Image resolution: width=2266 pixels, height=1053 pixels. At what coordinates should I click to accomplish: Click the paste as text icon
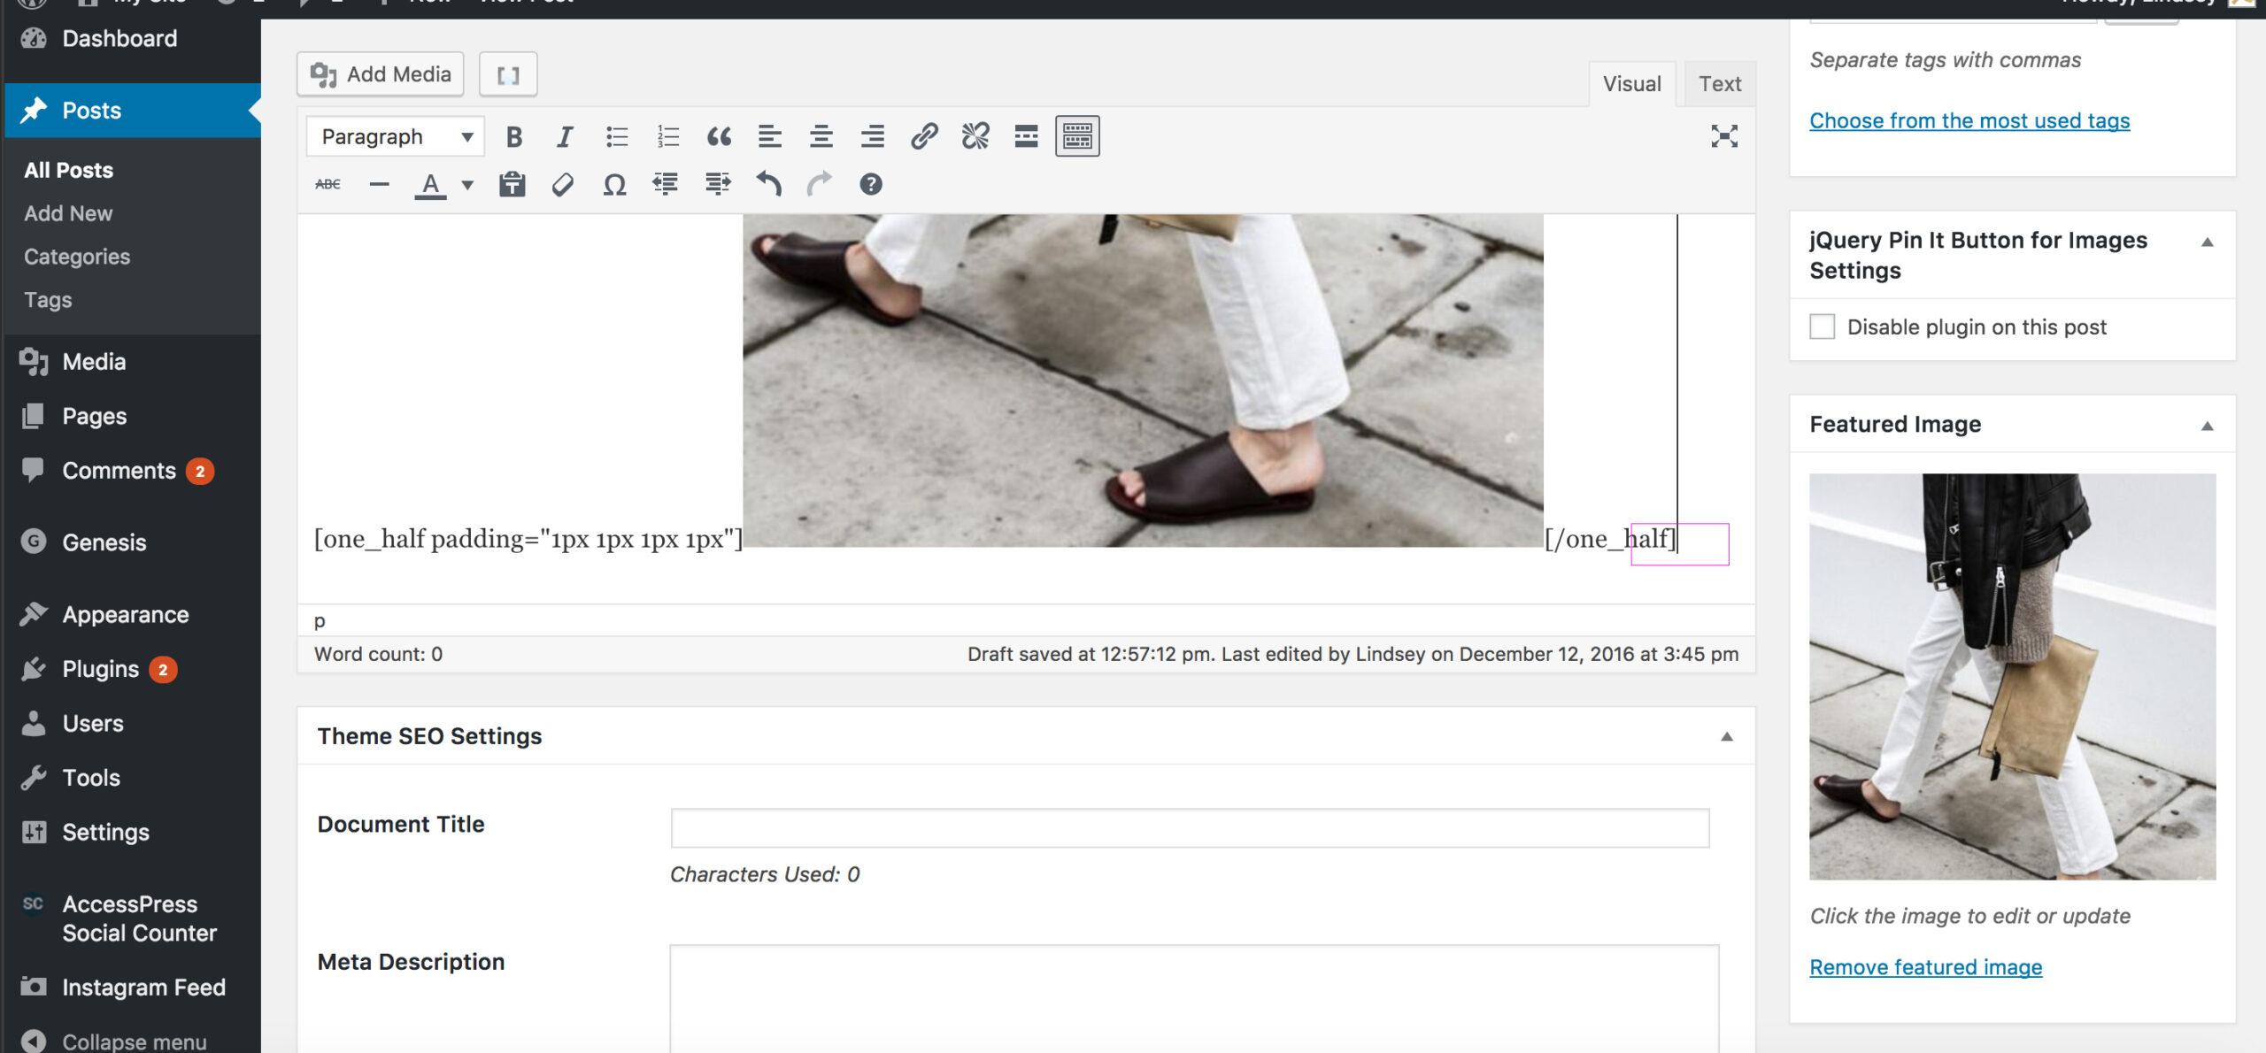pyautogui.click(x=512, y=184)
